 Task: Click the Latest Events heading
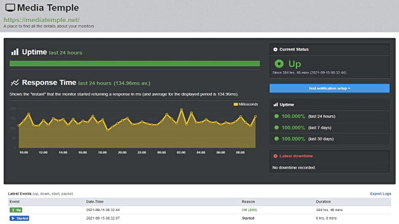point(20,194)
